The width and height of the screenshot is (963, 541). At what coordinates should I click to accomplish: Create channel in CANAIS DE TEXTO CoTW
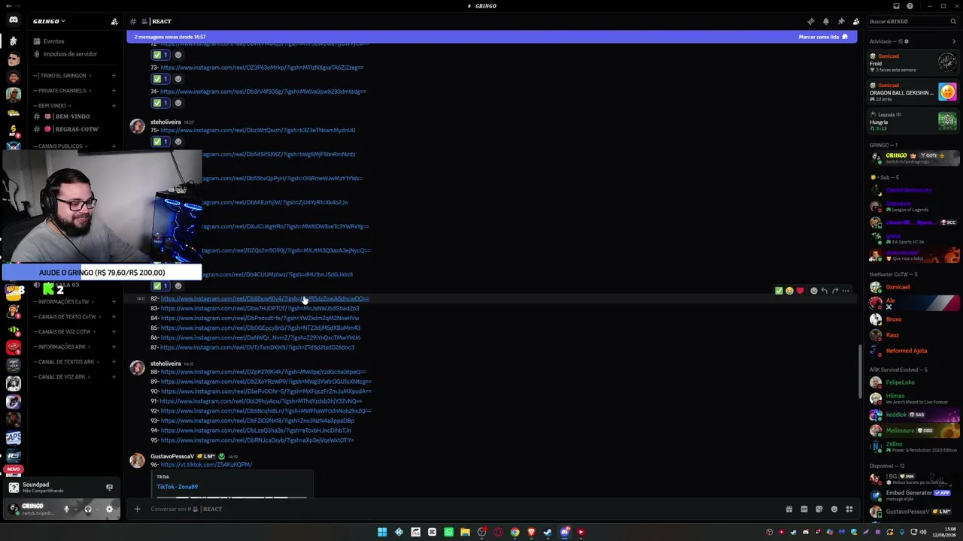point(114,316)
